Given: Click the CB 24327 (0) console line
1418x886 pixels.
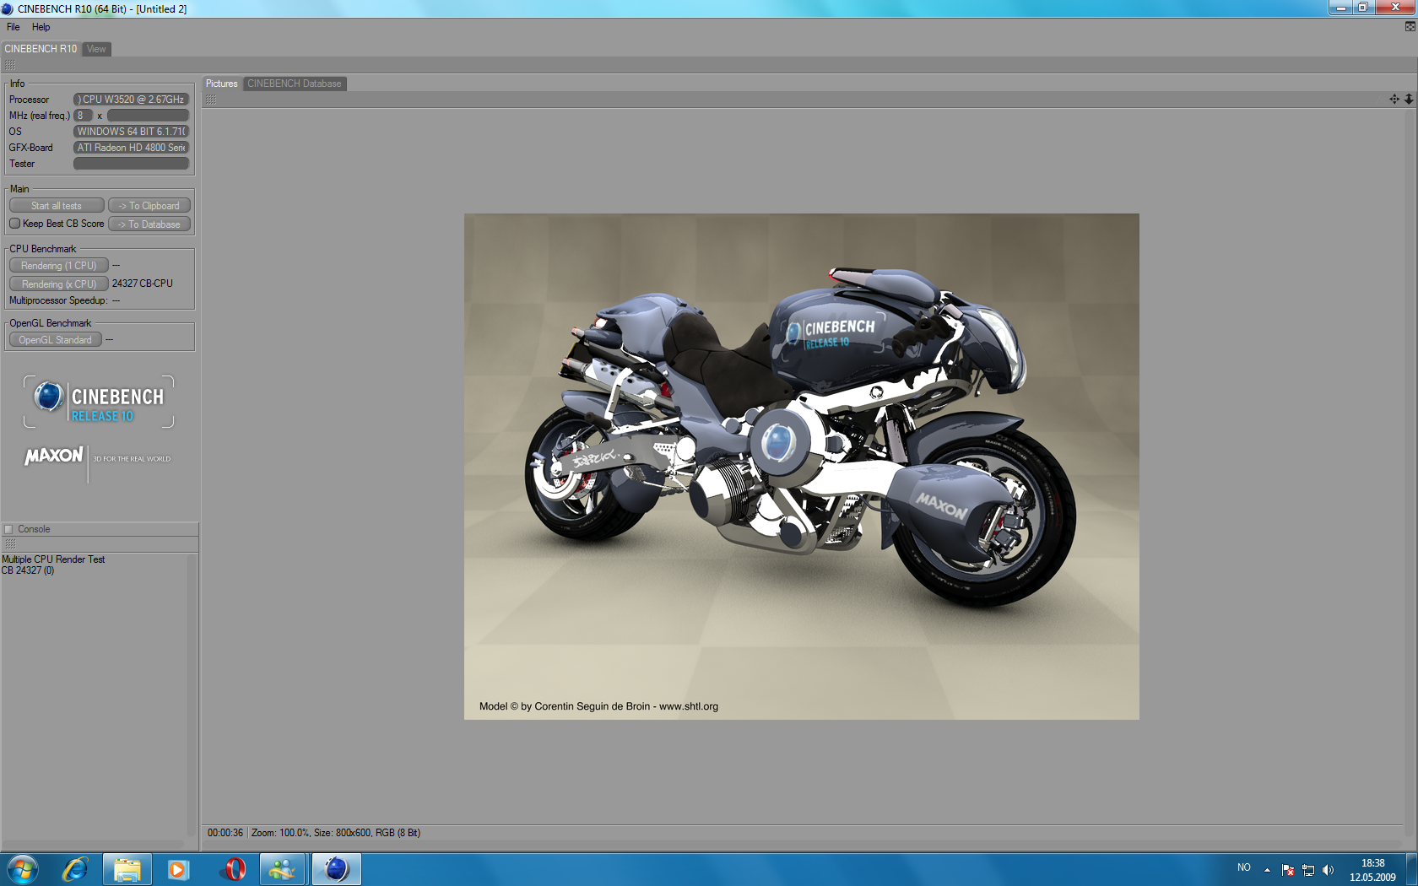Looking at the screenshot, I should (x=28, y=570).
